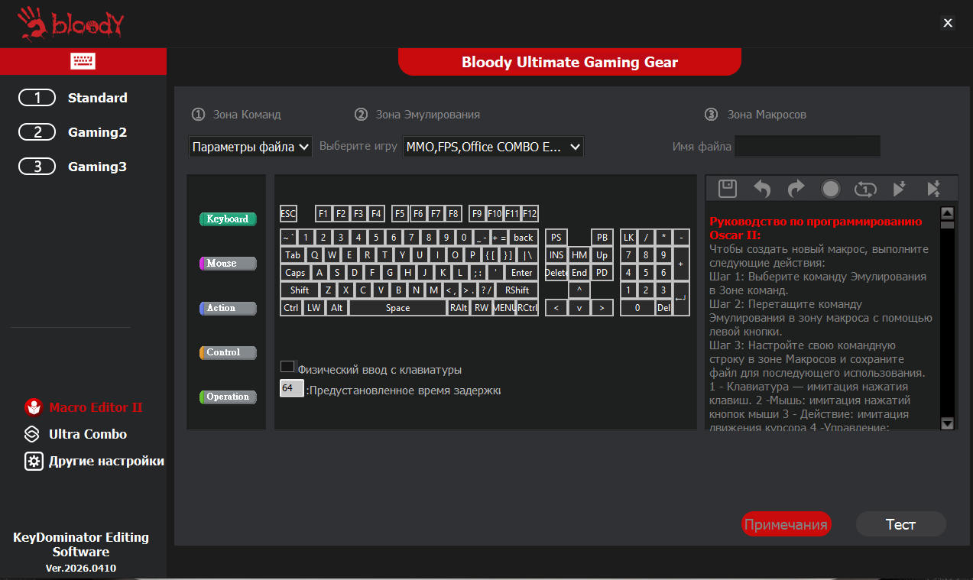Click the MENU key on virtual keyboard
The width and height of the screenshot is (973, 580).
tap(504, 308)
